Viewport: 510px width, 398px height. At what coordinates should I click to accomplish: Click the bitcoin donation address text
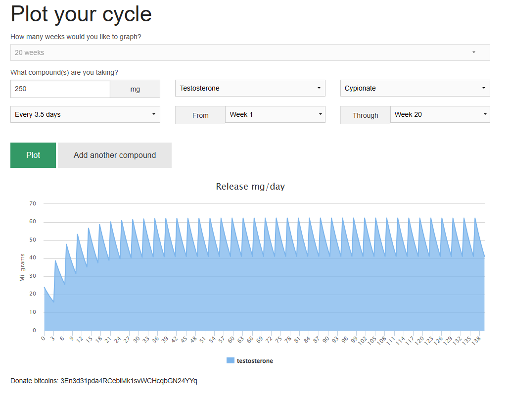click(129, 381)
